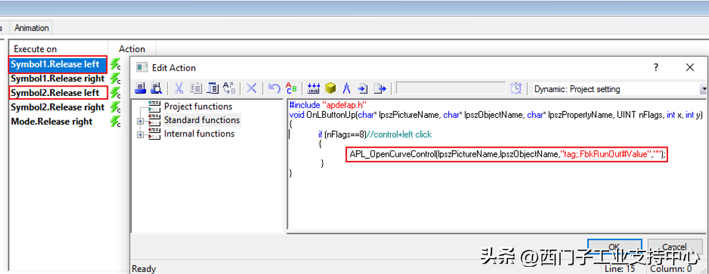Click the clock trigger icon
The image size is (709, 274).
(516, 89)
